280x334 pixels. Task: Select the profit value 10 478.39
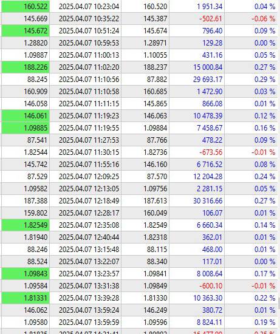pyautogui.click(x=208, y=115)
